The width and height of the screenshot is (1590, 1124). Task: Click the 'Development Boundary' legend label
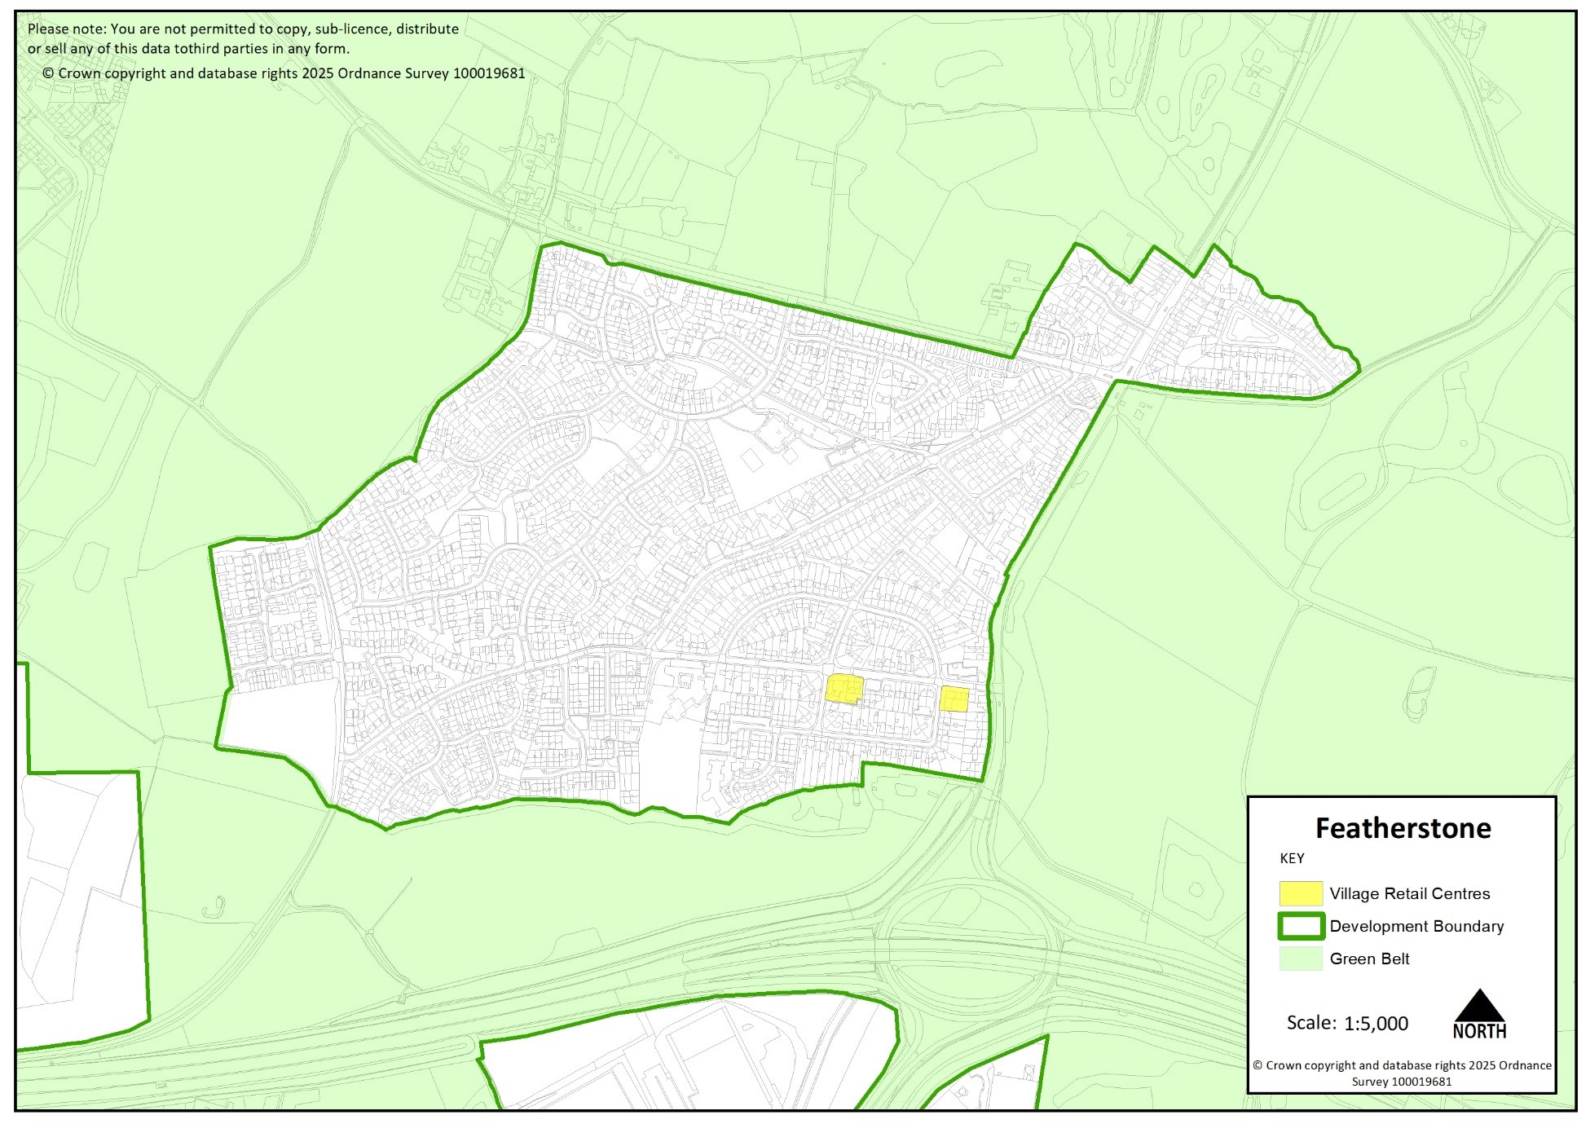pyautogui.click(x=1416, y=927)
